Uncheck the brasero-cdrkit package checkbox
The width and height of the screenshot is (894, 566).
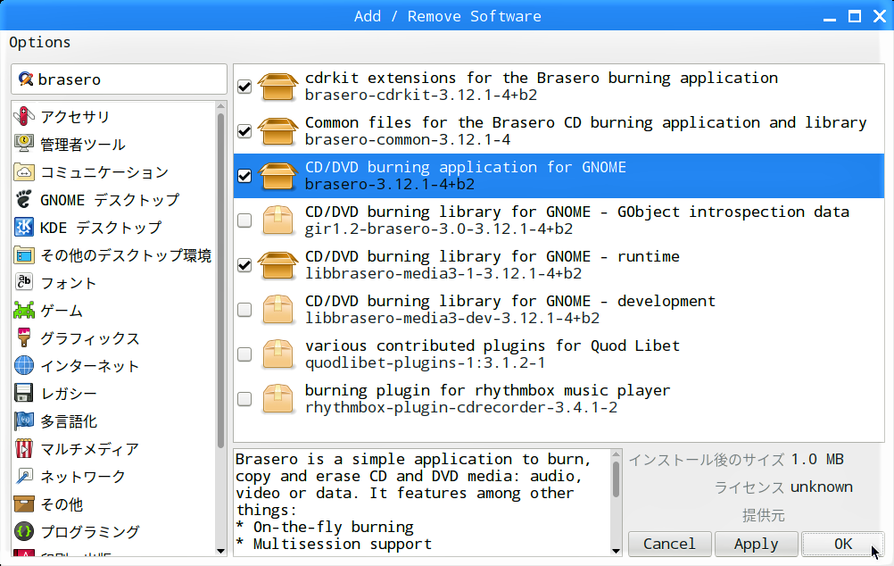(x=244, y=87)
